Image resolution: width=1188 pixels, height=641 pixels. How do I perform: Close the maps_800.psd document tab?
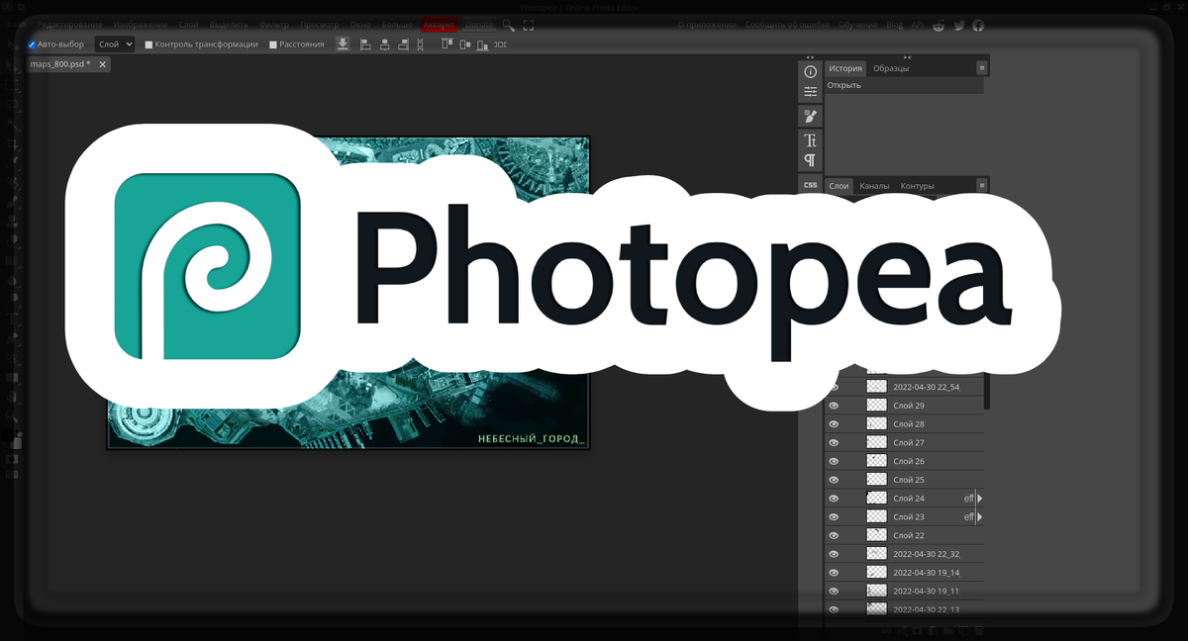[102, 63]
